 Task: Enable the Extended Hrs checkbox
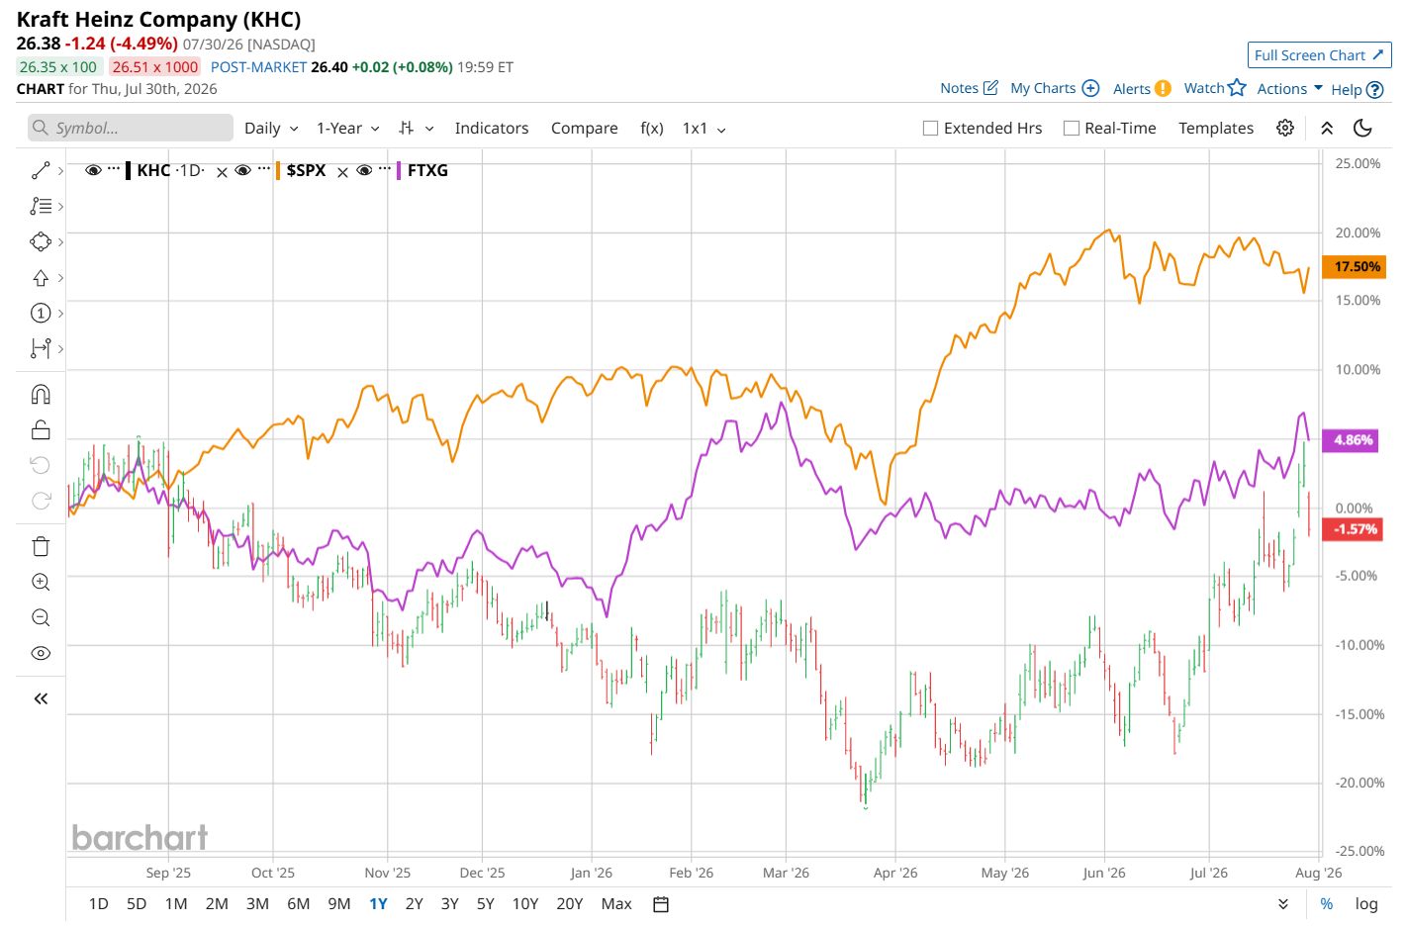tap(930, 129)
